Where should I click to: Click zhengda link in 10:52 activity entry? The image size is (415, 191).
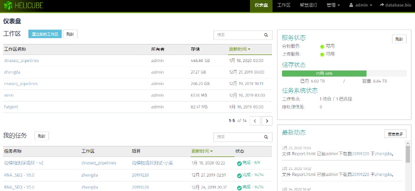tap(382, 174)
